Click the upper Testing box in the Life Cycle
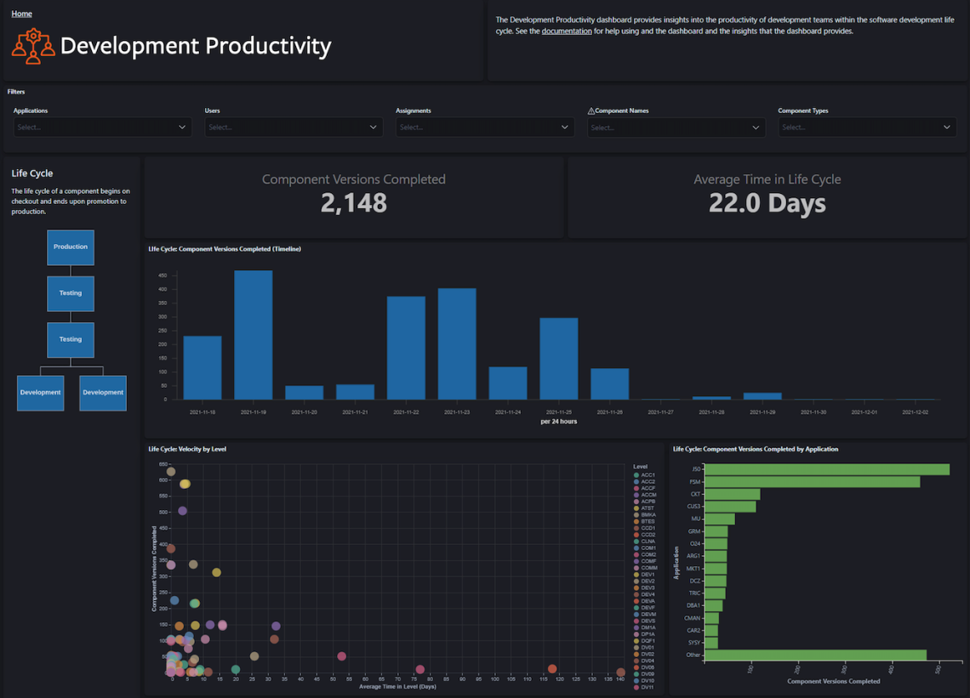The height and width of the screenshot is (698, 970). tap(71, 293)
